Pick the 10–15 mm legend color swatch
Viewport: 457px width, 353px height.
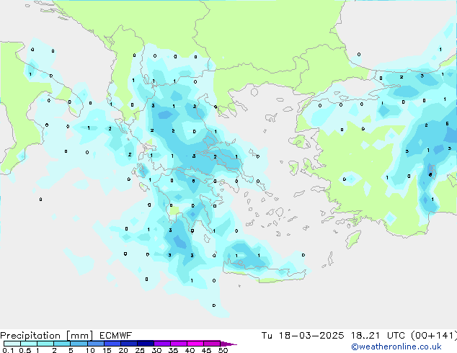coord(95,344)
